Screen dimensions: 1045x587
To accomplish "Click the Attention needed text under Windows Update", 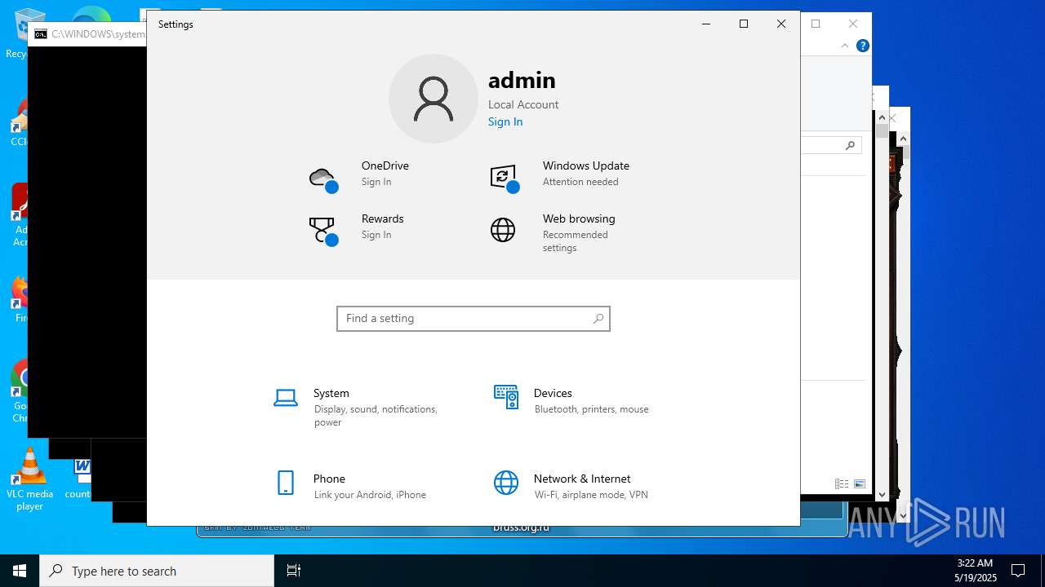I will [580, 182].
